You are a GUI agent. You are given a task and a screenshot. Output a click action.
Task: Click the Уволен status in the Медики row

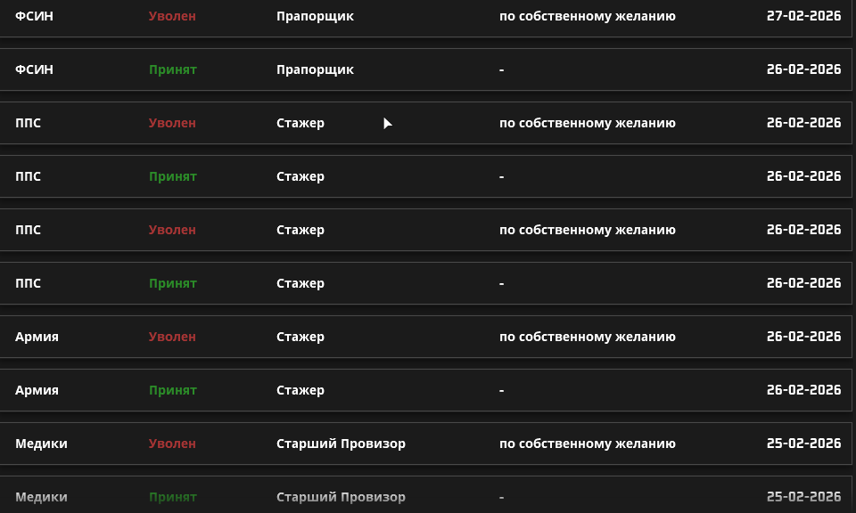point(172,443)
